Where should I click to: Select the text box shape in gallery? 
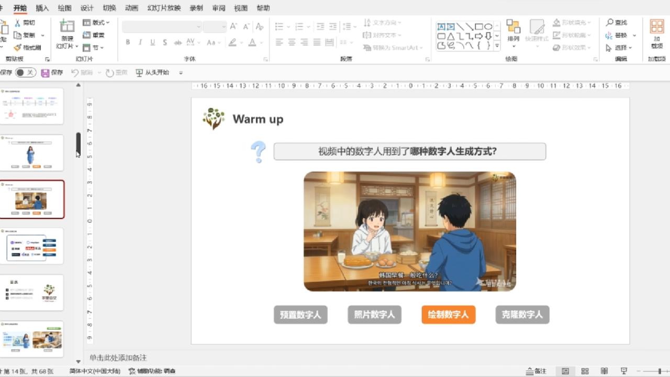(x=441, y=26)
